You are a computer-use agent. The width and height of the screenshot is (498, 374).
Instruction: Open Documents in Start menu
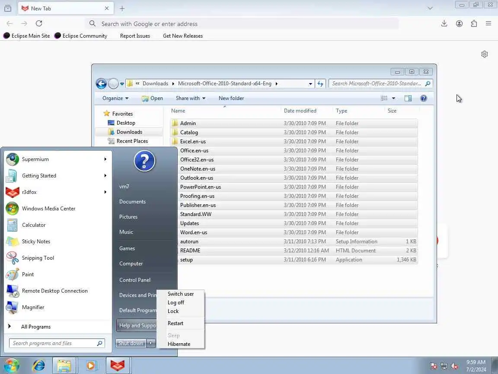[132, 202]
